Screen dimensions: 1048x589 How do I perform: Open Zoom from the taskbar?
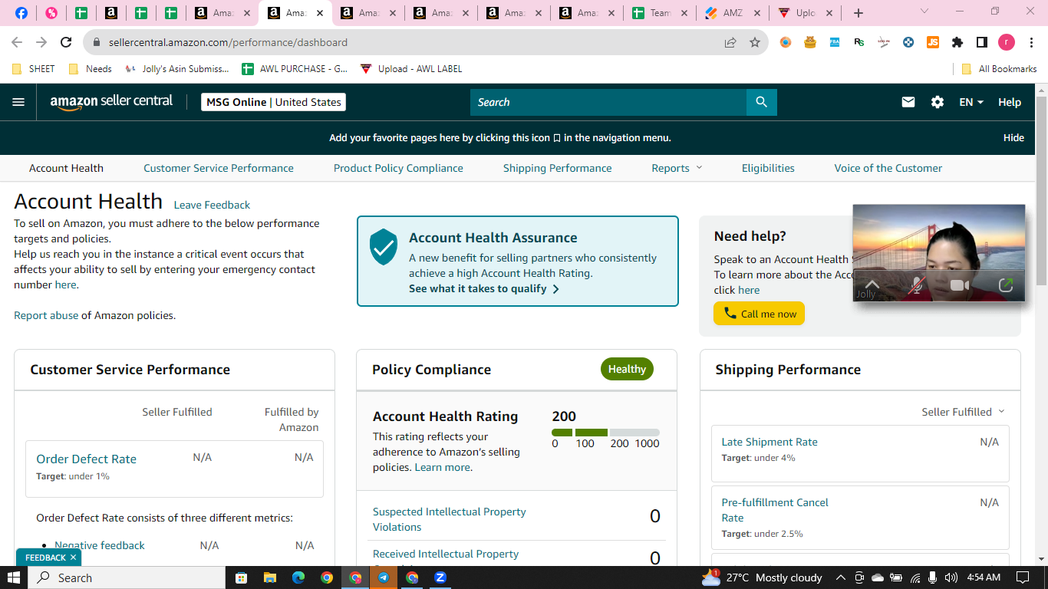pos(440,577)
